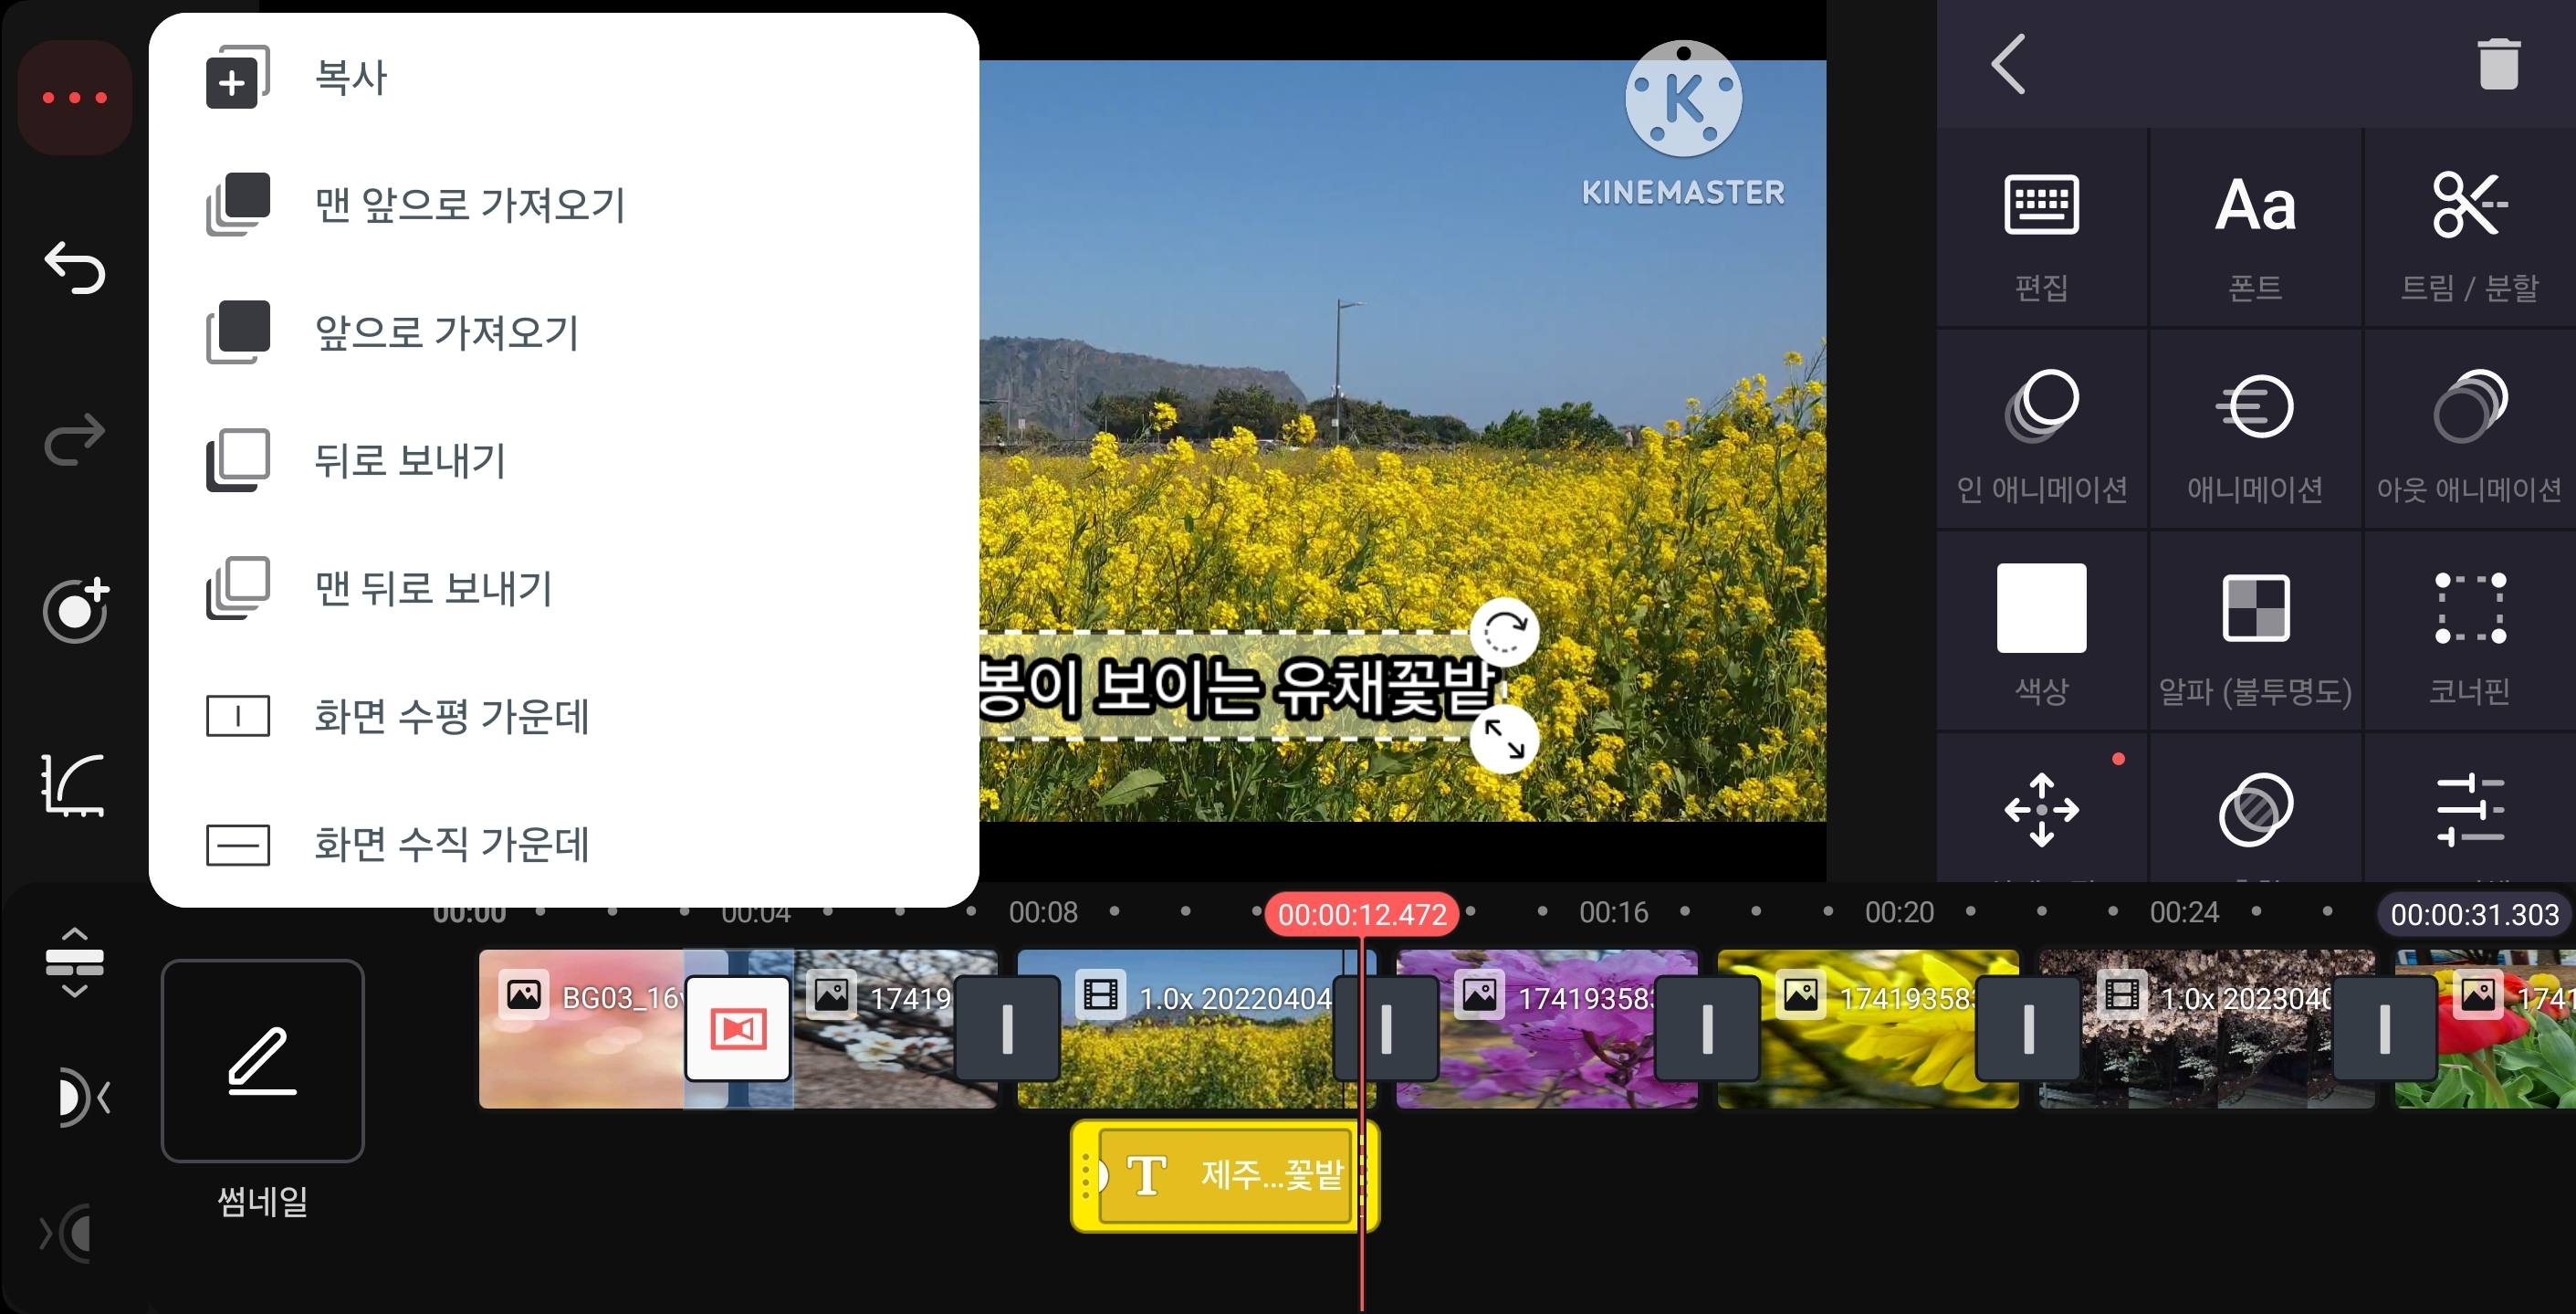Open the 트림 / 분할 scissors tool
2576x1314 pixels.
(2469, 230)
